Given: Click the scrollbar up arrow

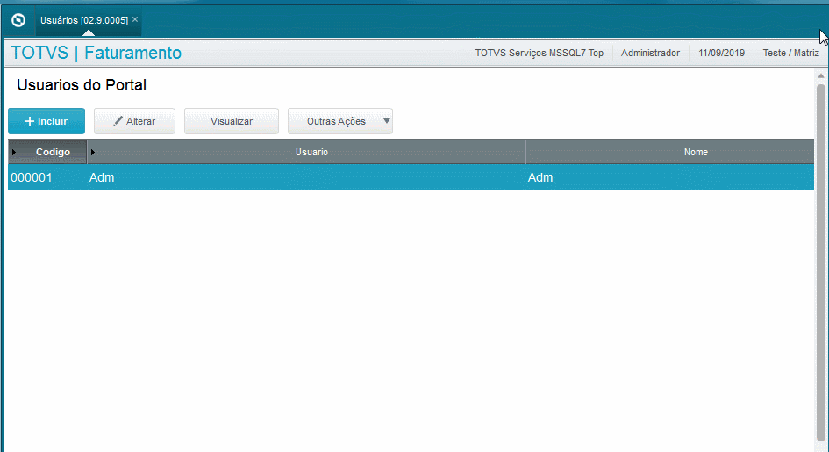Looking at the screenshot, I should click(x=820, y=76).
